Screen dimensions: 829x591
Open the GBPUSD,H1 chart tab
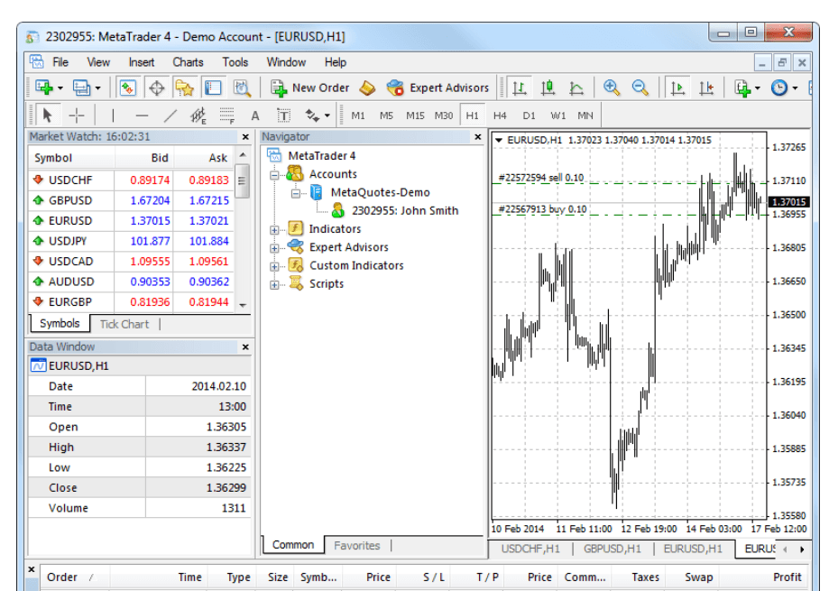pos(613,549)
